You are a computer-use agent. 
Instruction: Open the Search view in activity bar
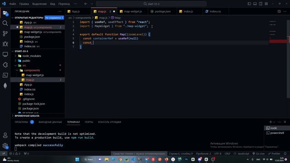(x=5, y=23)
